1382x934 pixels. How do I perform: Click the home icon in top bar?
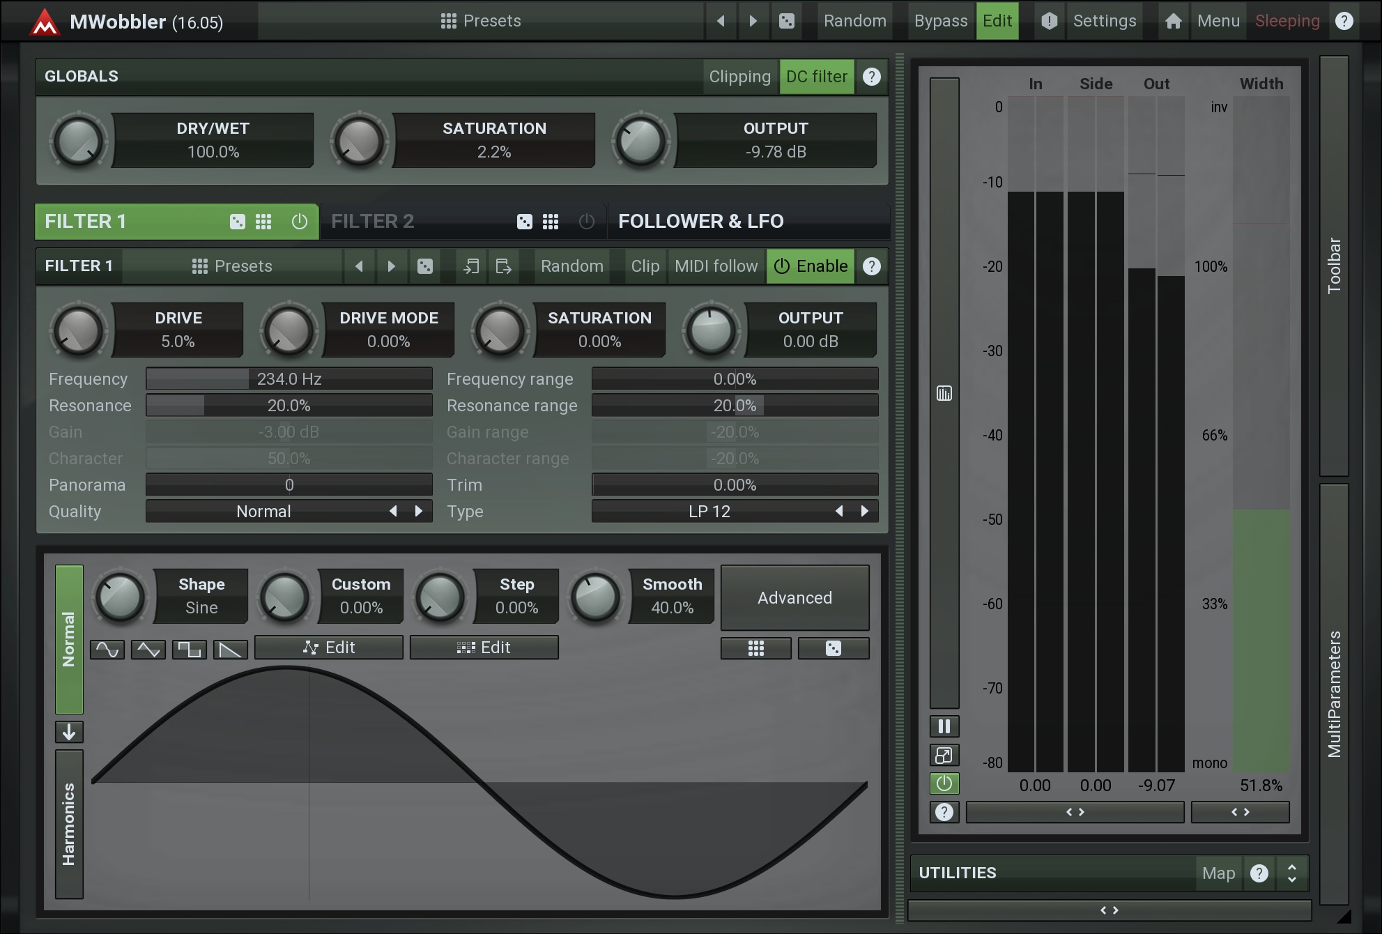[x=1174, y=21]
